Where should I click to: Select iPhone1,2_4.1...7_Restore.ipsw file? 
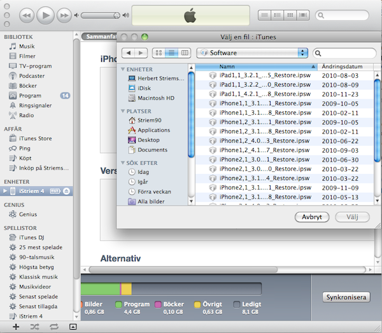(x=285, y=150)
